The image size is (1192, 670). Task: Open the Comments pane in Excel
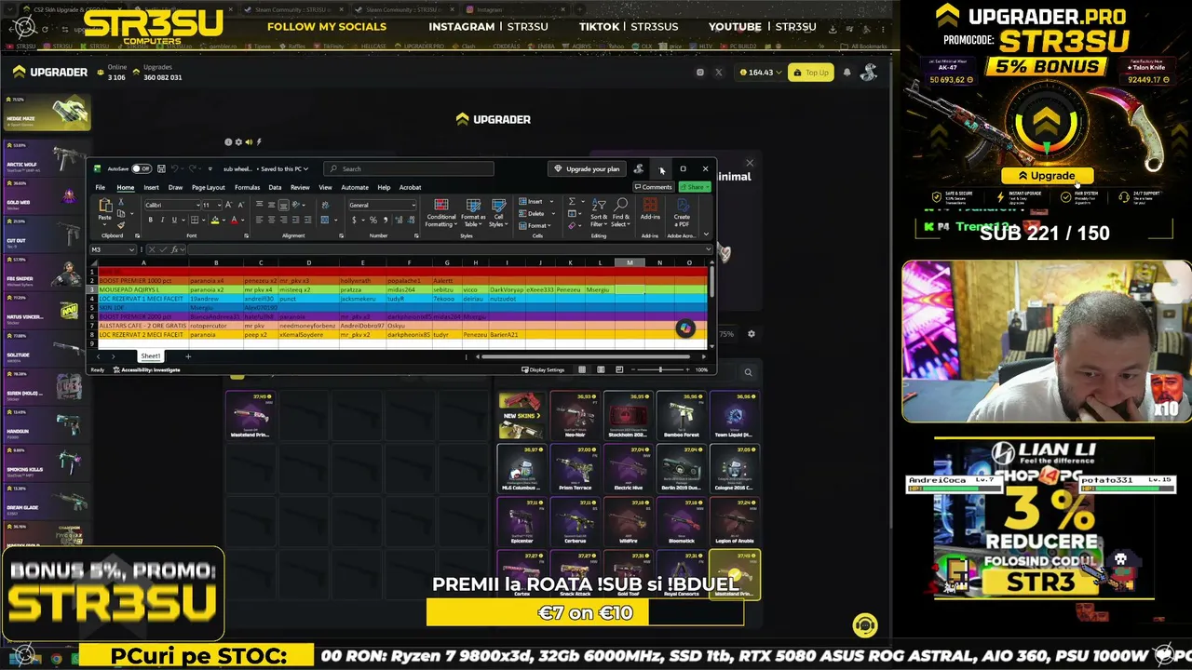tap(653, 187)
